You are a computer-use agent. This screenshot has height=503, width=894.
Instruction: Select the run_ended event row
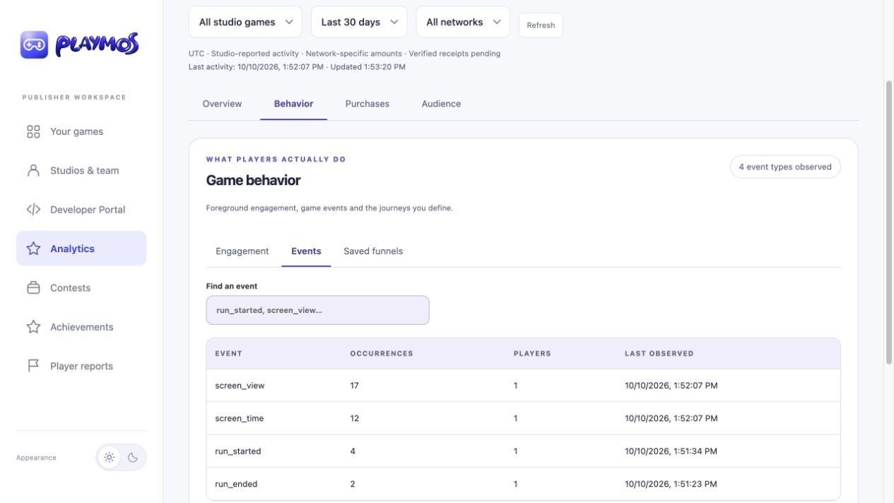[523, 484]
